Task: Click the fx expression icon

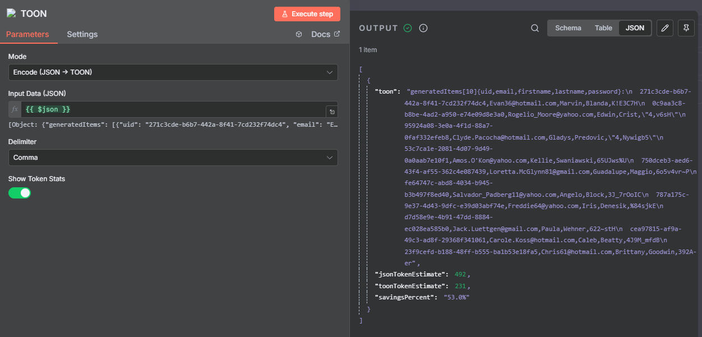Action: (x=15, y=109)
